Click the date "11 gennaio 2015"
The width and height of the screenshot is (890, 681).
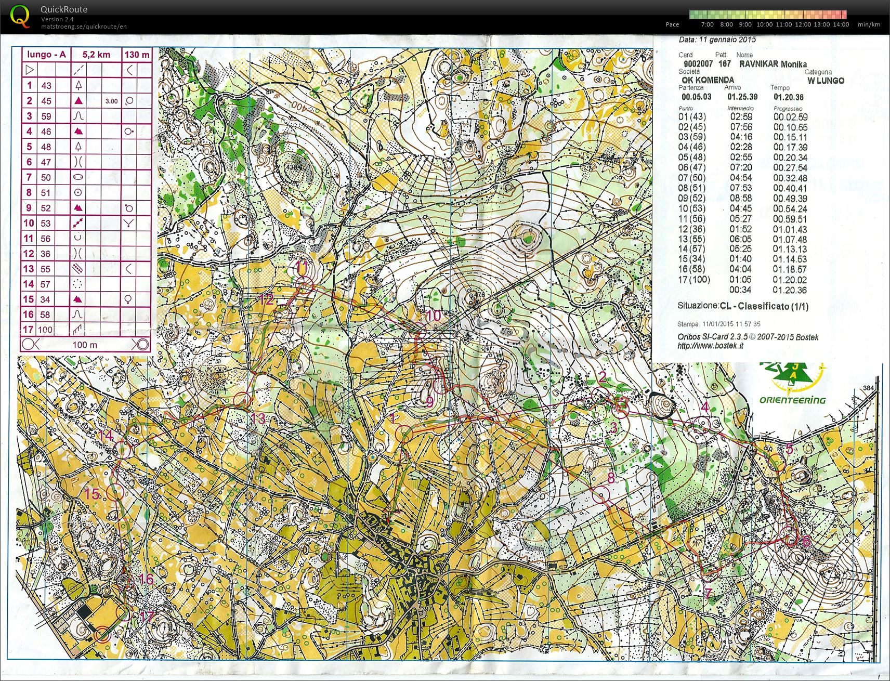728,40
